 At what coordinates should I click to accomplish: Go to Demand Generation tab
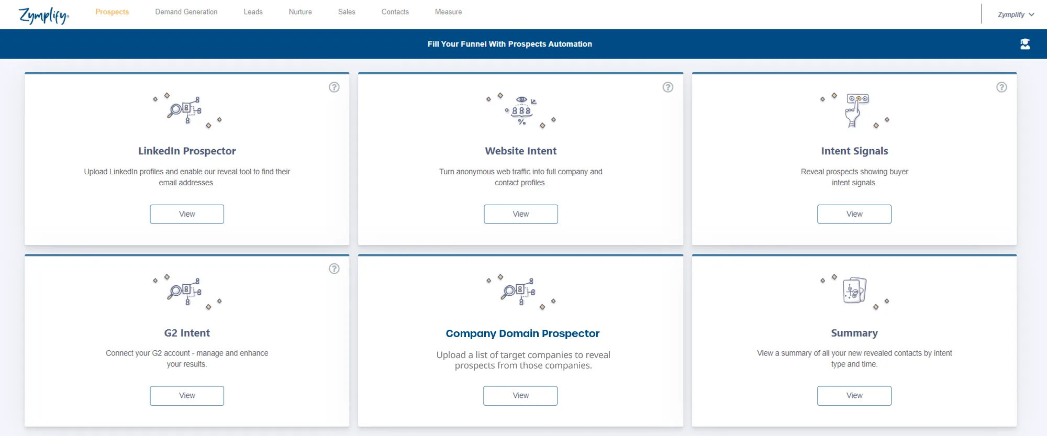pyautogui.click(x=186, y=12)
